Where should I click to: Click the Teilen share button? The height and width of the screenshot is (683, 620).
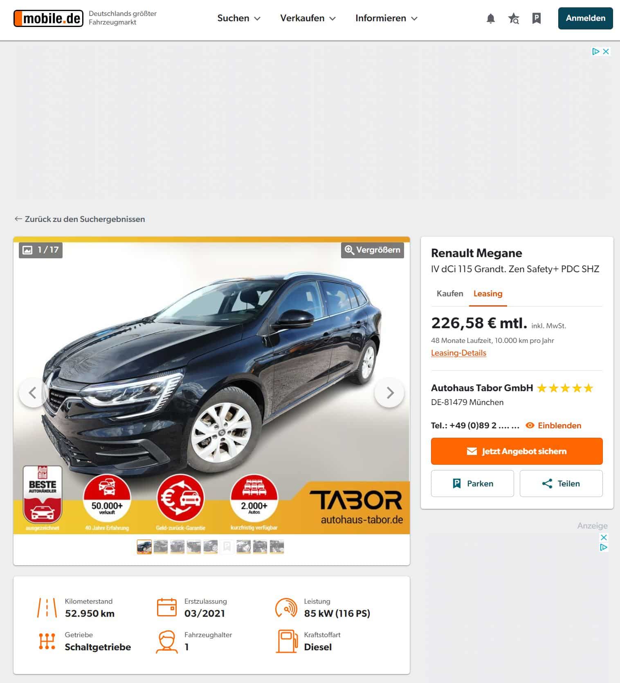561,484
